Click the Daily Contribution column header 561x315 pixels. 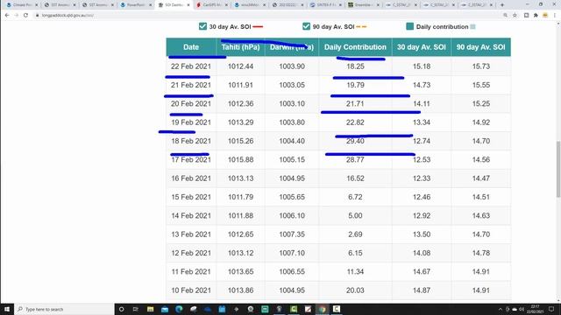[x=355, y=47]
